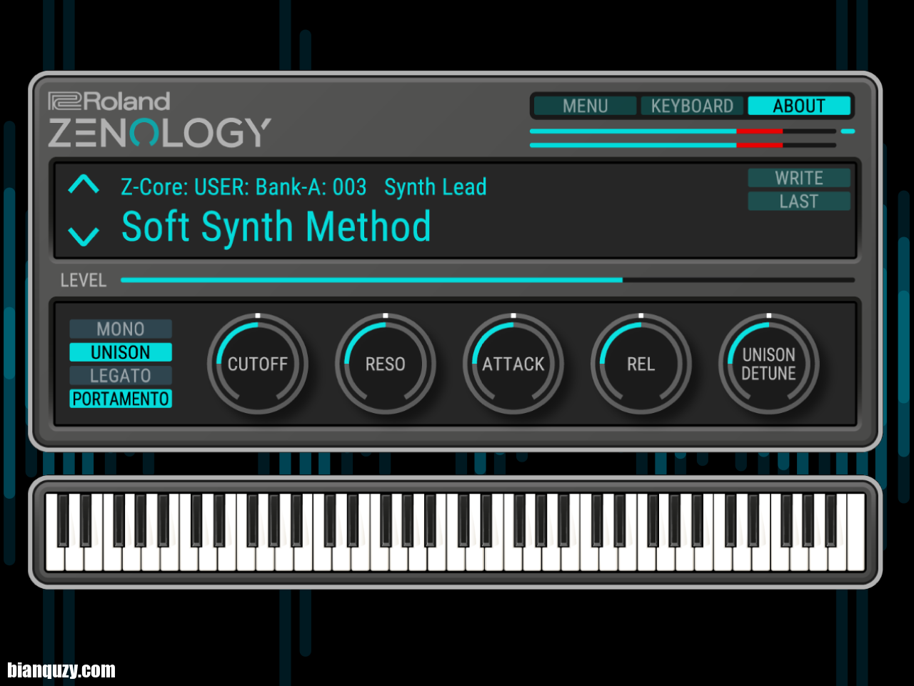The width and height of the screenshot is (914, 686).
Task: Open the MENU tab
Action: click(x=585, y=106)
